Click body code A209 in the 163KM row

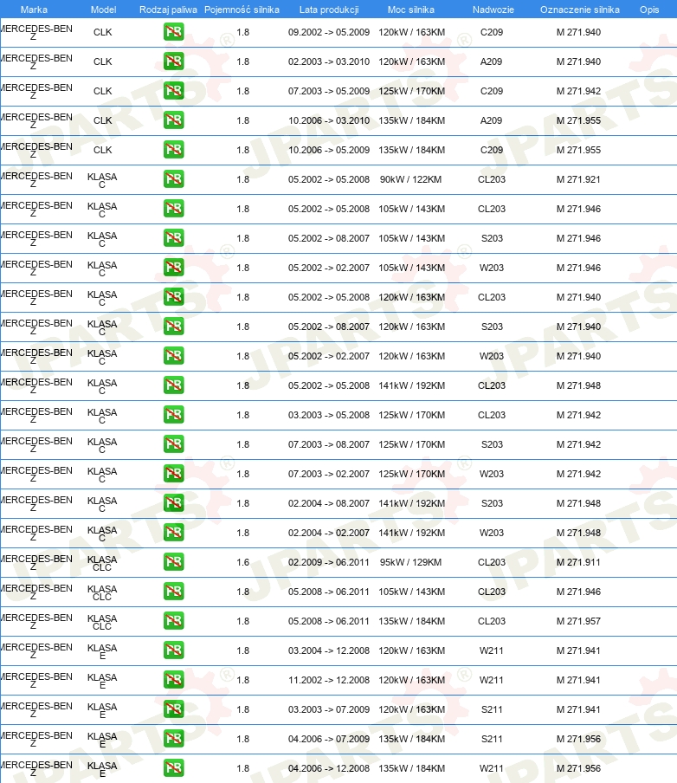(x=491, y=61)
